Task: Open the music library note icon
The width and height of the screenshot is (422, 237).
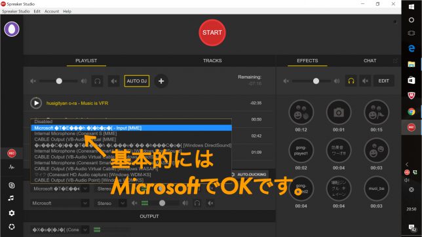Action: click(11, 198)
